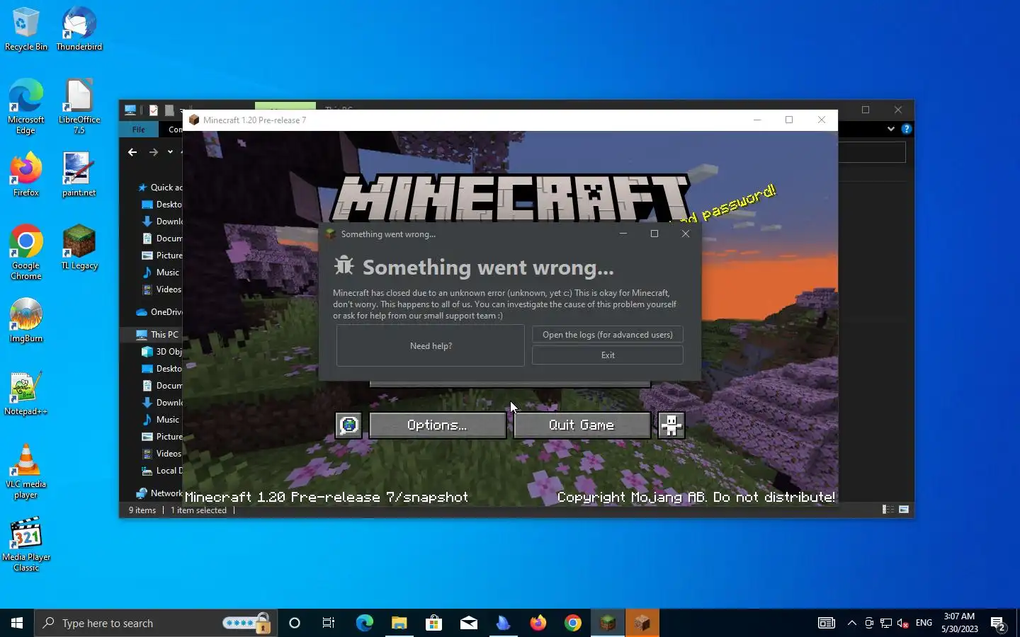This screenshot has width=1020, height=637.
Task: Click the Need help? button
Action: click(431, 346)
